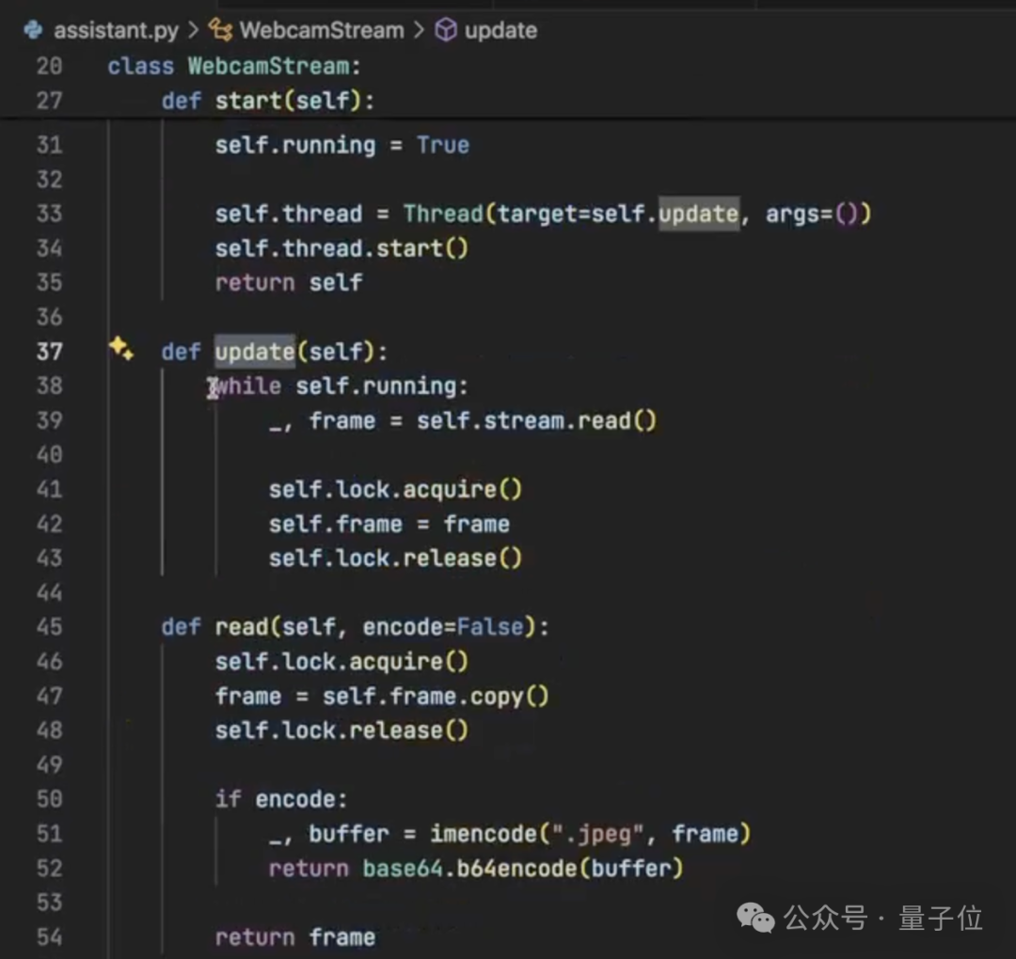Place cursor on the while keyword, line 38
This screenshot has height=959, width=1016.
click(x=248, y=386)
